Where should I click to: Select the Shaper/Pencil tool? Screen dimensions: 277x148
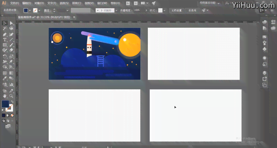coord(5,51)
